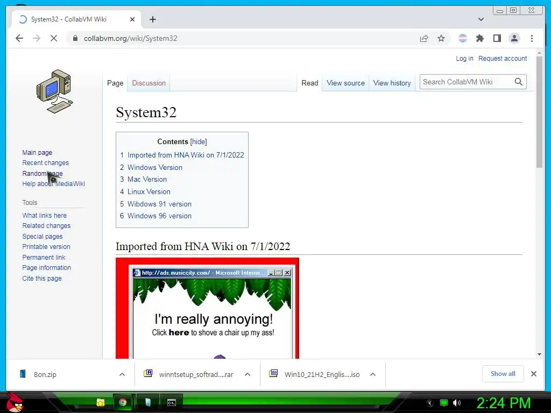Click the volume speaker tray icon
The image size is (551, 413).
tap(456, 403)
